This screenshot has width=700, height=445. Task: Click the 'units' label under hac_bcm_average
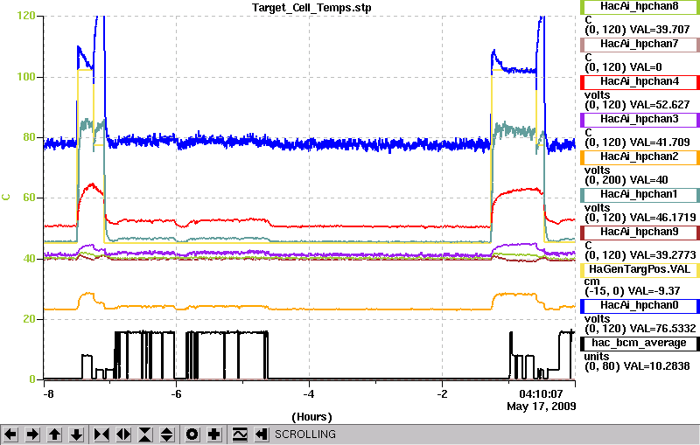click(x=597, y=357)
